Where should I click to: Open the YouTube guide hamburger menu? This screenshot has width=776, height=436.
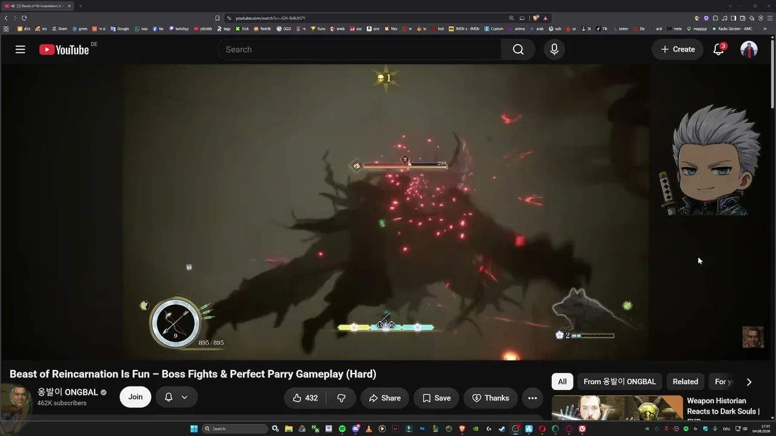coord(20,50)
